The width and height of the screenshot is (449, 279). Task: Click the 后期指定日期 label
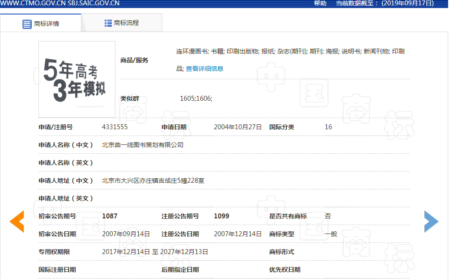tap(180, 270)
